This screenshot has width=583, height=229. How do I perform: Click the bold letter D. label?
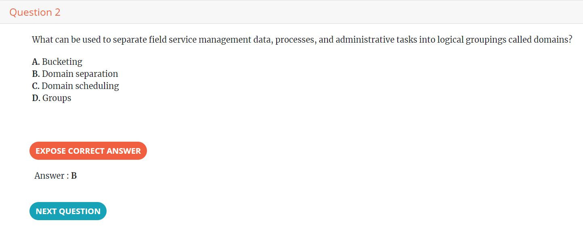point(36,98)
